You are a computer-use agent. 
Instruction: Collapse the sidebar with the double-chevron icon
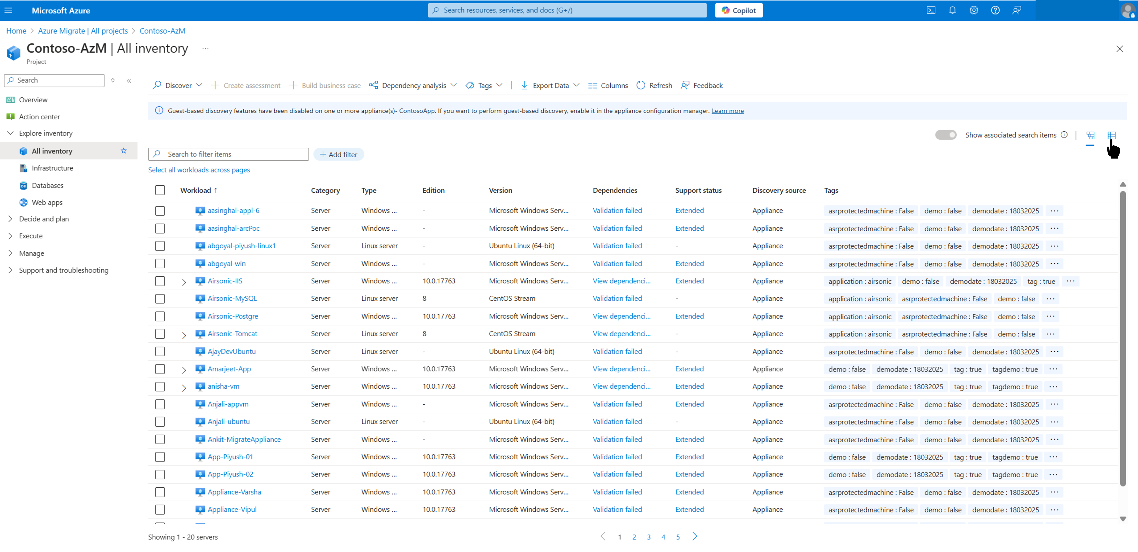click(x=129, y=80)
